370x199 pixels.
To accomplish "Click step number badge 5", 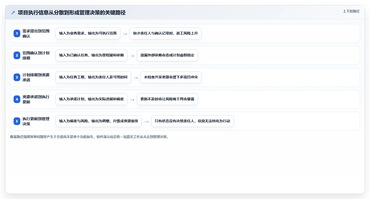I will click(17, 121).
